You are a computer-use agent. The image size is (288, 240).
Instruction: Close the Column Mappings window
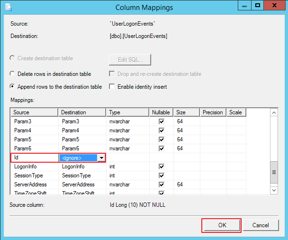pos(275,5)
